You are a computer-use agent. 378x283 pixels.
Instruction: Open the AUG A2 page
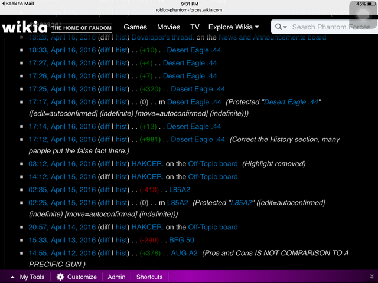pyautogui.click(x=184, y=253)
